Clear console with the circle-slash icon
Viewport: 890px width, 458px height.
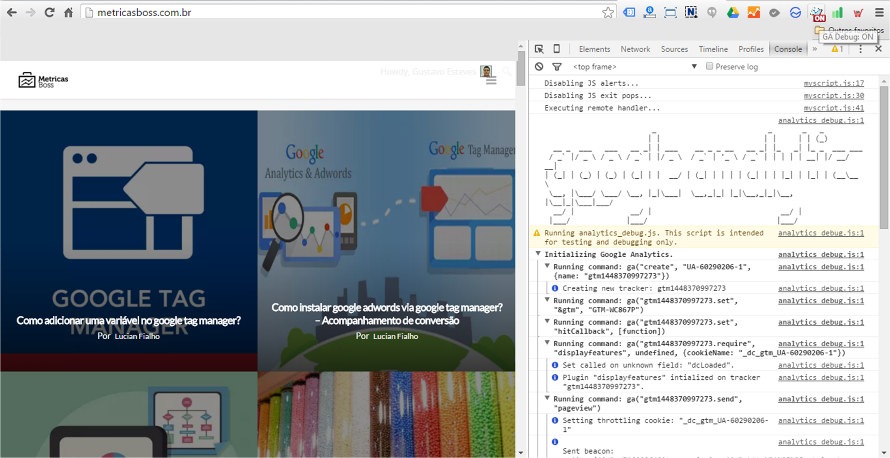point(539,67)
